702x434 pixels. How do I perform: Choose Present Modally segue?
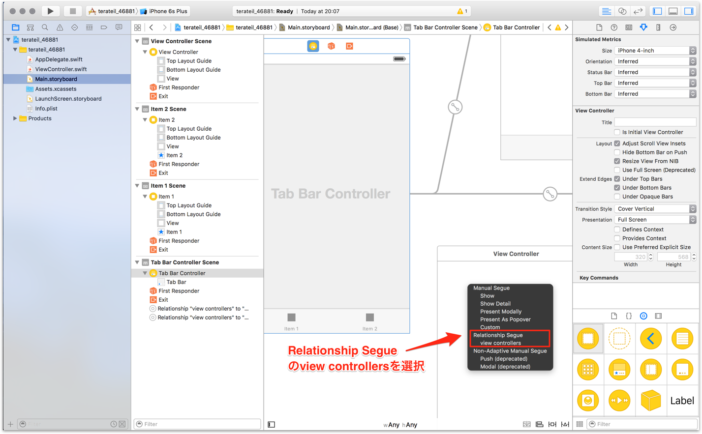coord(501,312)
